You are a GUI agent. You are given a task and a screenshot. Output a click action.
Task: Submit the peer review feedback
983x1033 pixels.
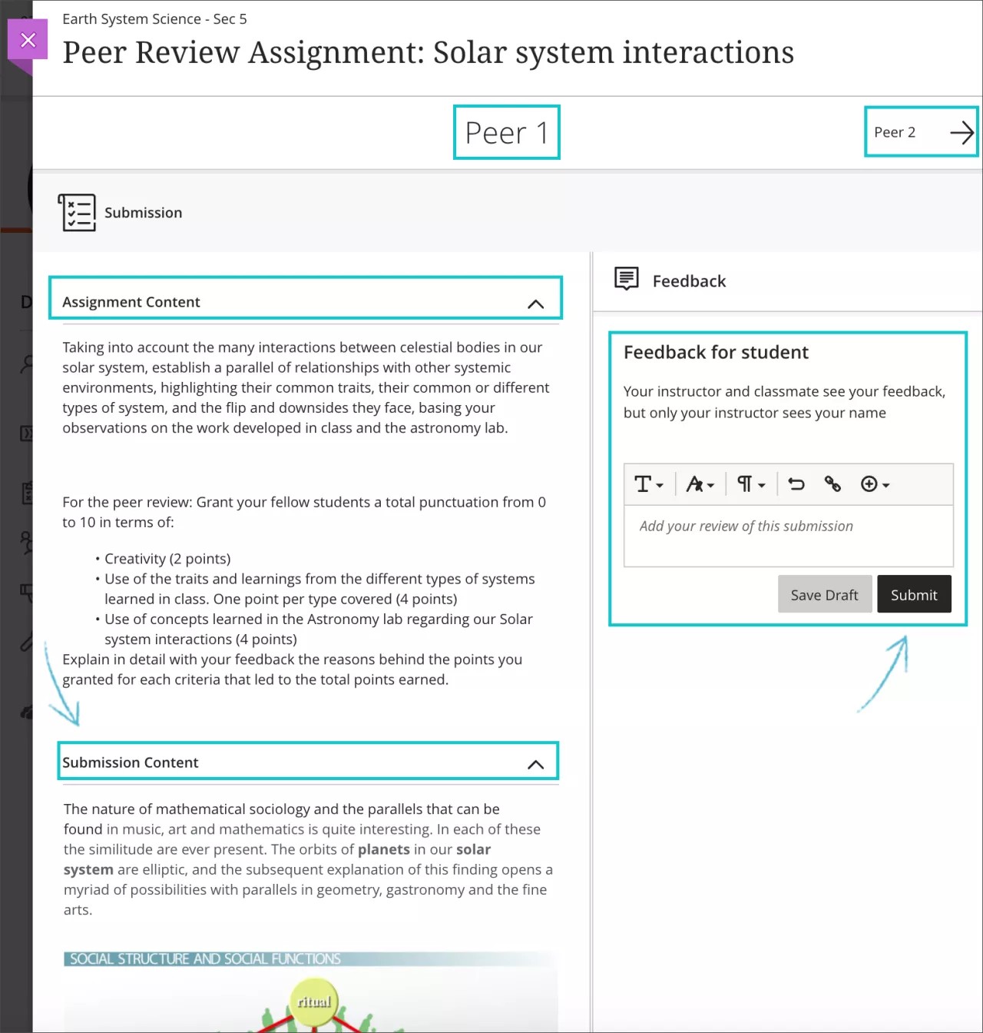914,595
